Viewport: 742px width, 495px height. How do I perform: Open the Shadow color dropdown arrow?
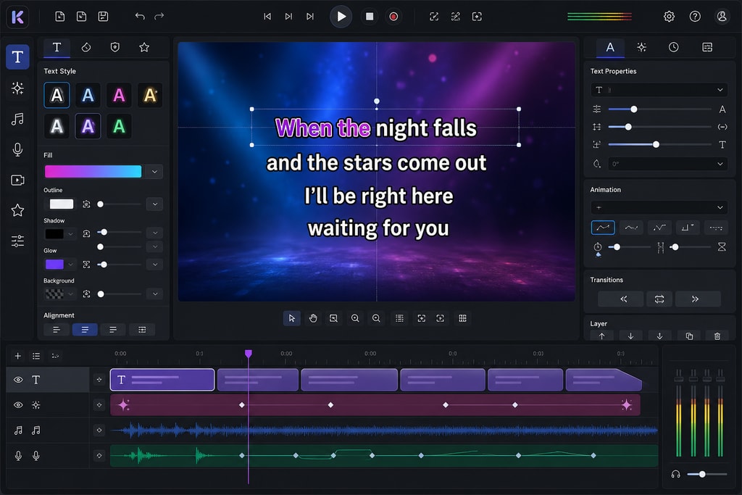coord(70,234)
